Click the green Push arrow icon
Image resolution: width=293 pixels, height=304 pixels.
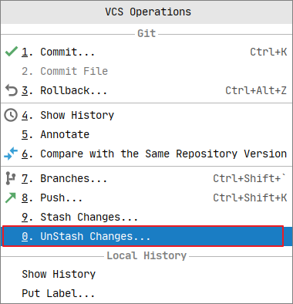11,198
